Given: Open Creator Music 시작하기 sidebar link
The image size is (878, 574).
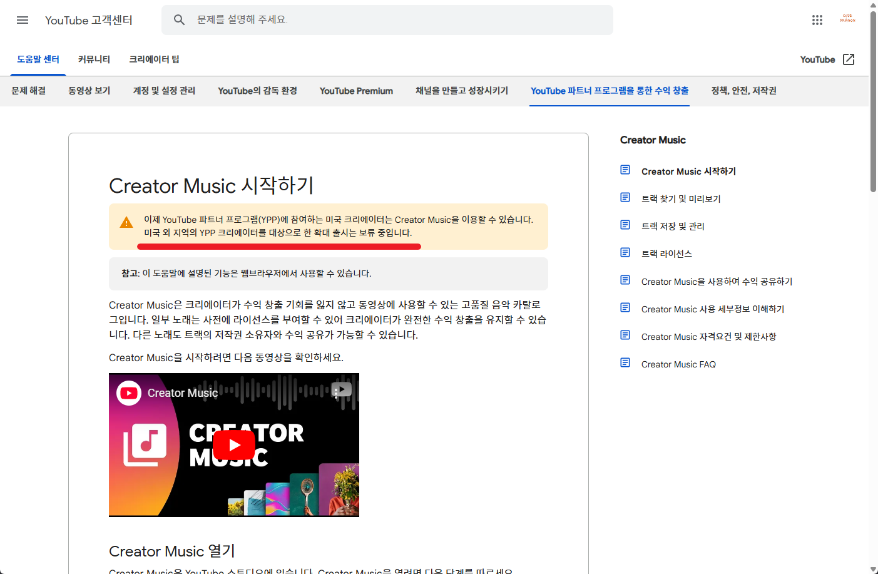Looking at the screenshot, I should pos(688,172).
